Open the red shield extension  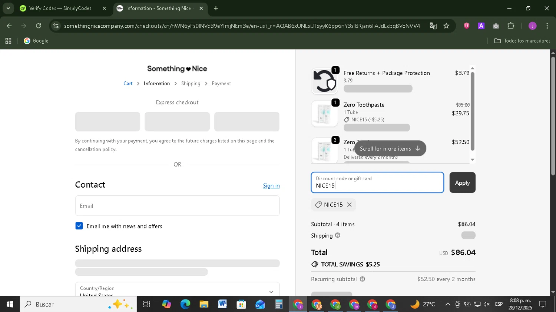tap(467, 26)
